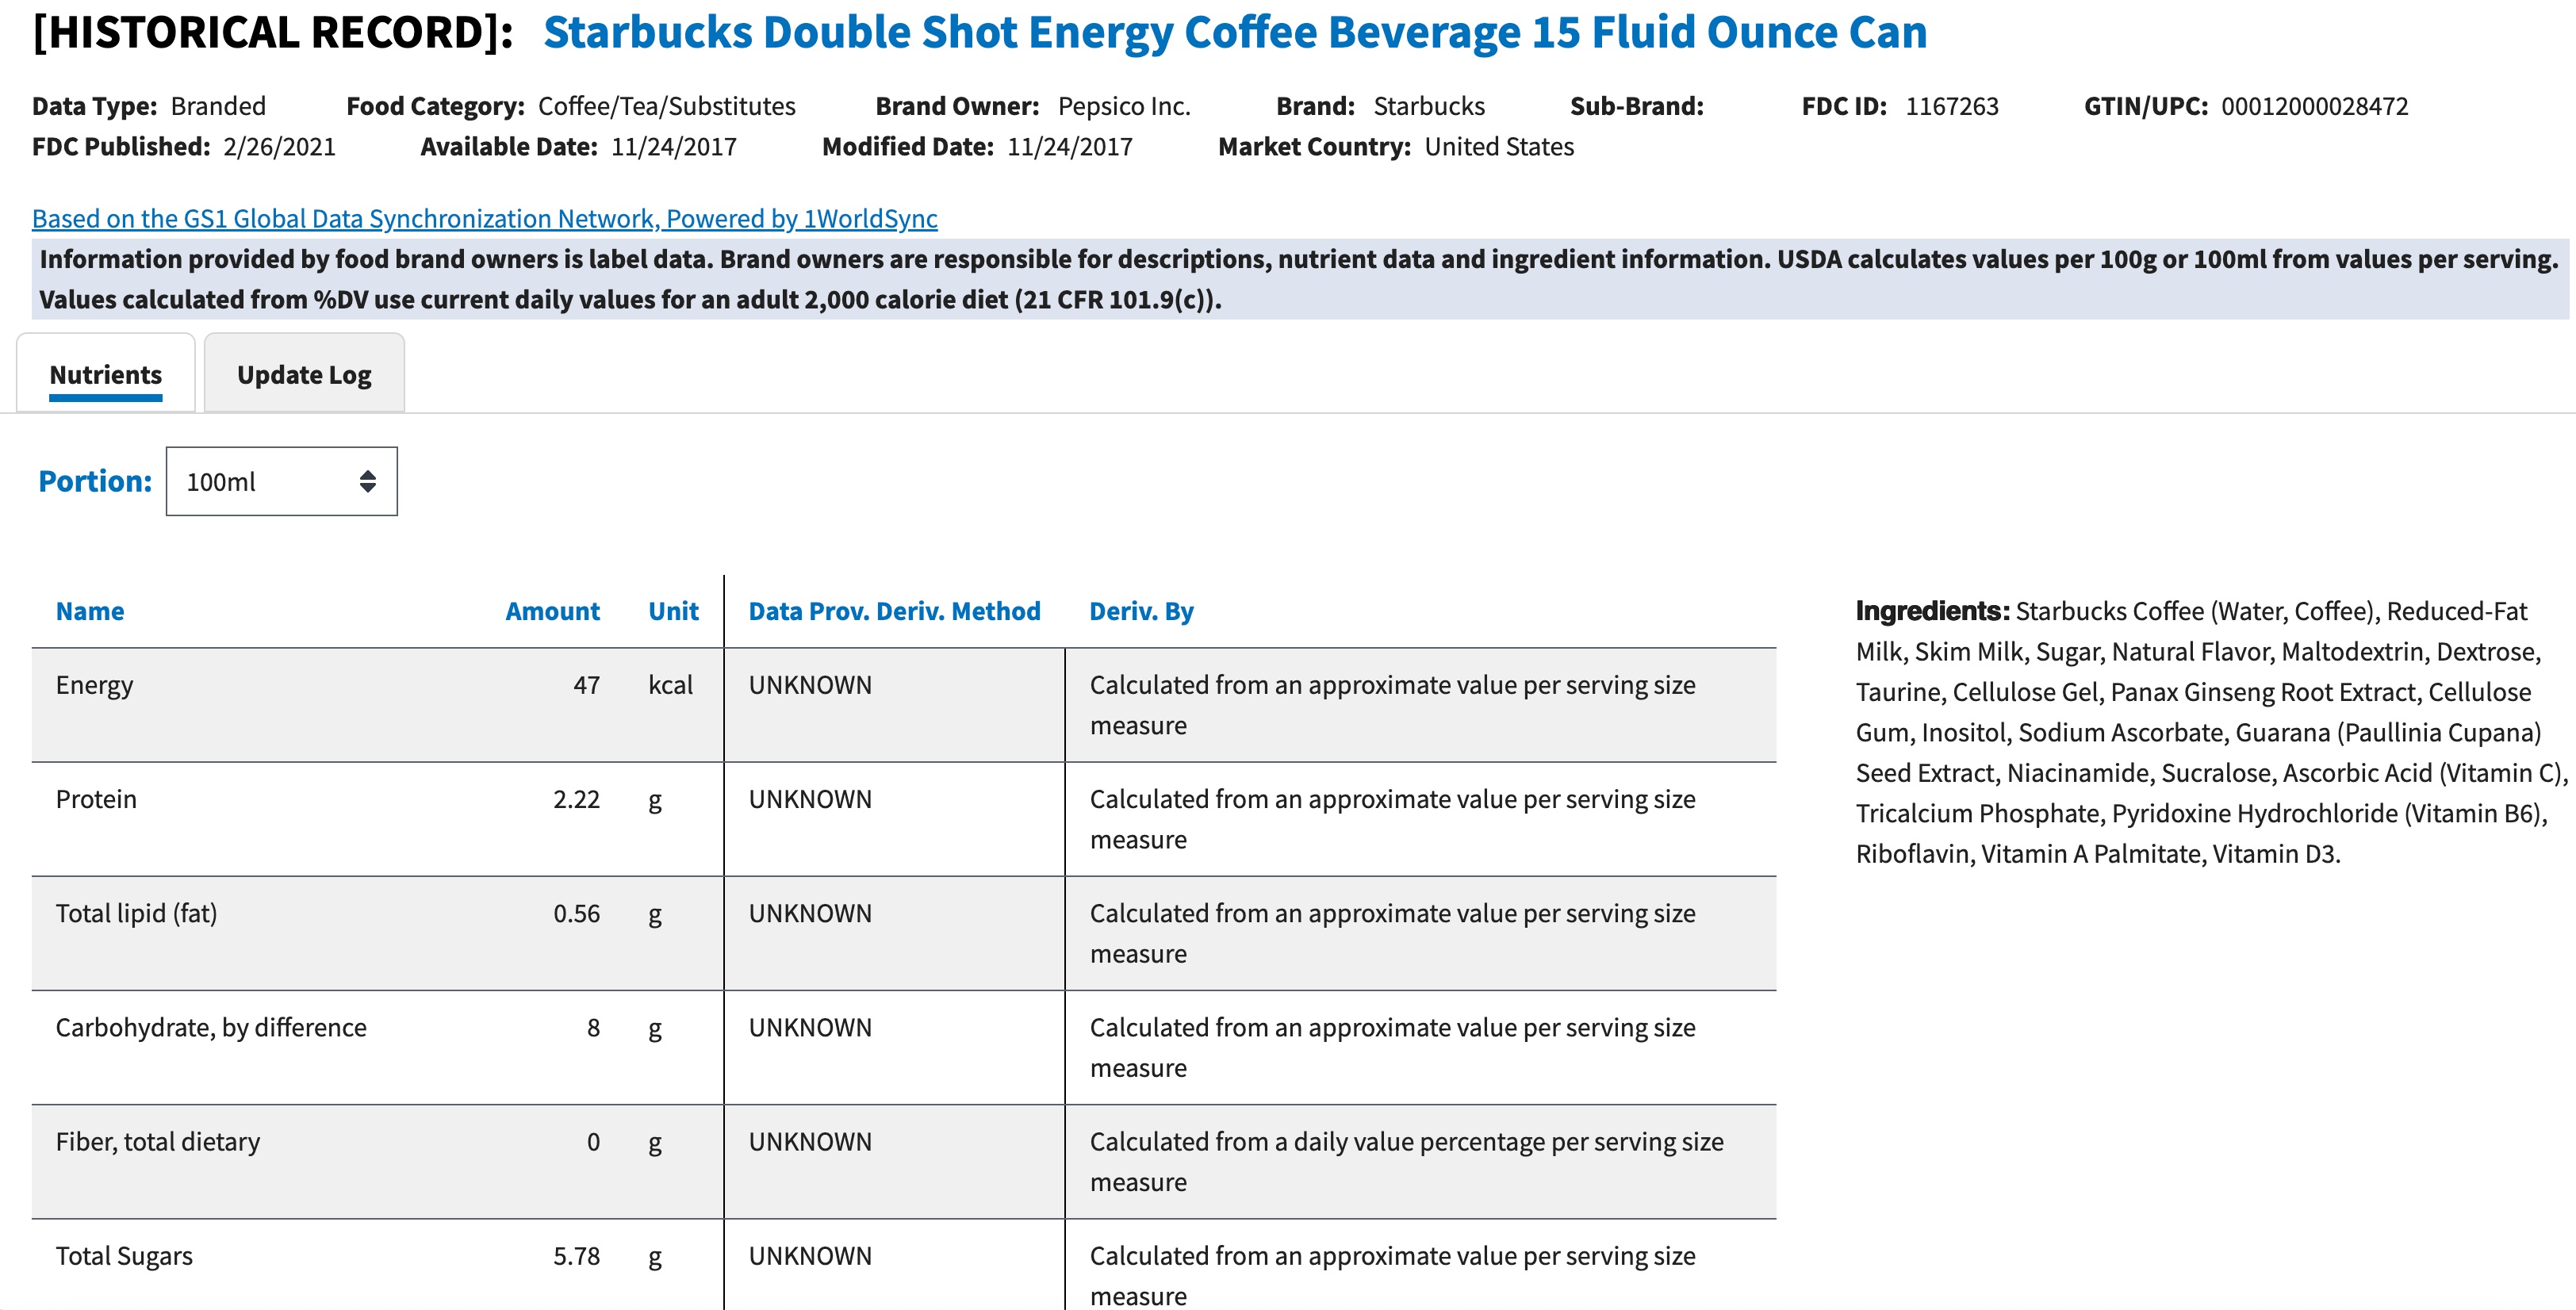
Task: Open the GS1 Global Data Synchronization Network link
Action: tap(484, 218)
